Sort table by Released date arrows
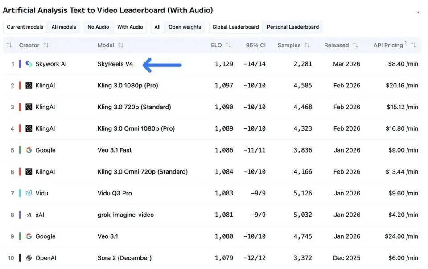 355,45
